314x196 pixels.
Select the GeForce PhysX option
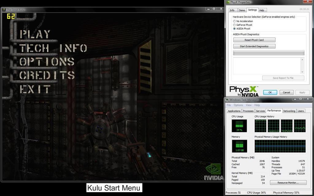pos(235,25)
